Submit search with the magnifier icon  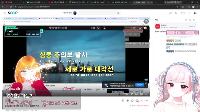(x=118, y=13)
